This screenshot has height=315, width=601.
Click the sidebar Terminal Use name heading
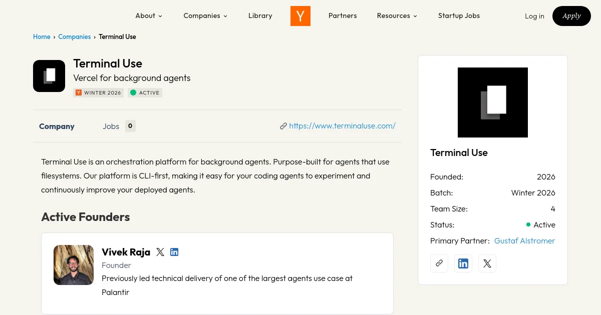[459, 153]
